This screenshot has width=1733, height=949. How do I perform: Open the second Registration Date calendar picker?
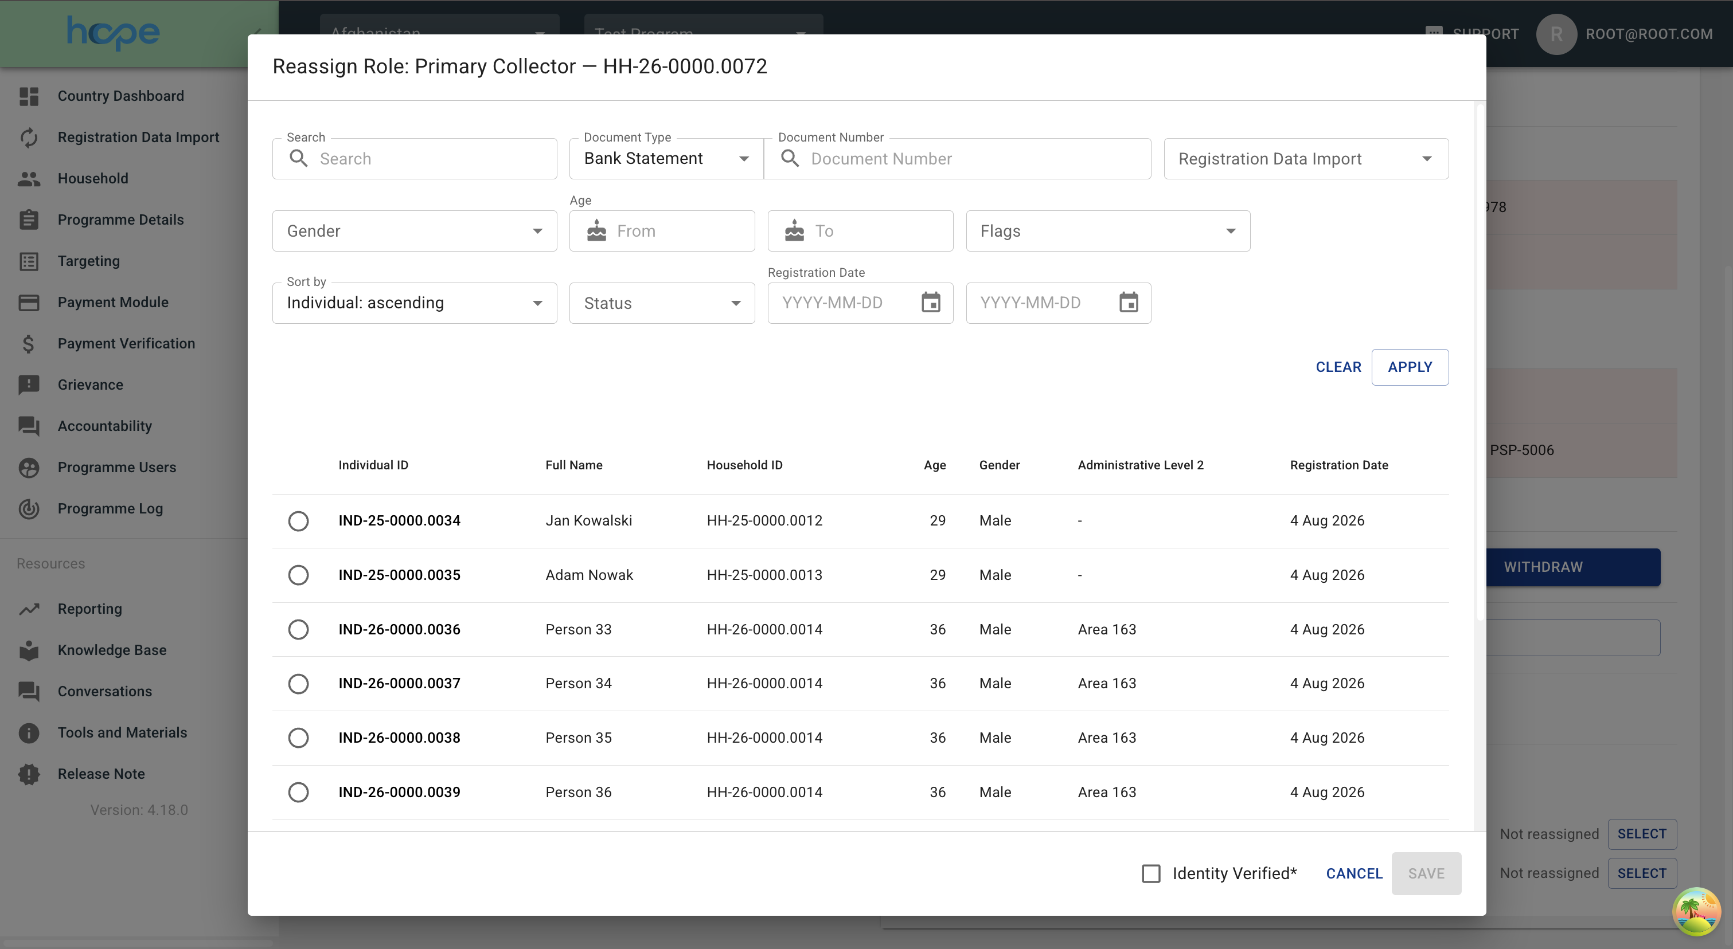1128,303
